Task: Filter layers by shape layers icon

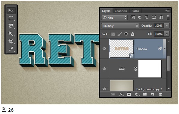Action: click(x=154, y=17)
